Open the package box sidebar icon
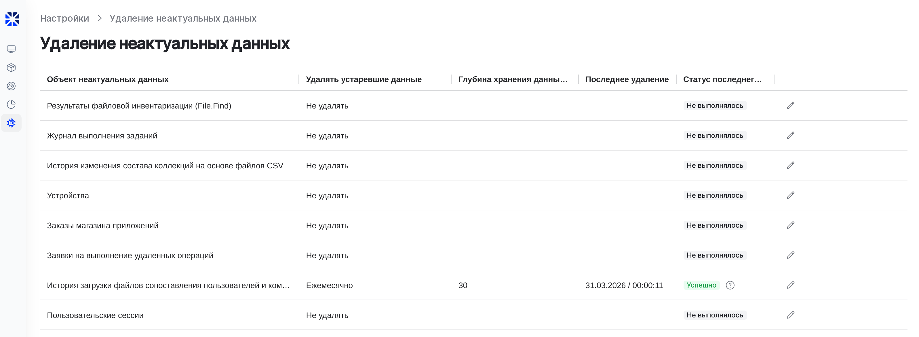The width and height of the screenshot is (919, 337). (x=12, y=68)
